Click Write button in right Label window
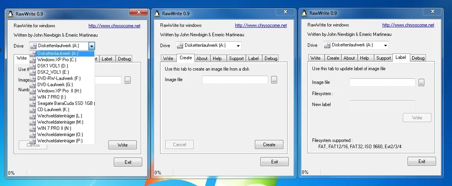The height and width of the screenshot is (186, 452). coord(417,118)
